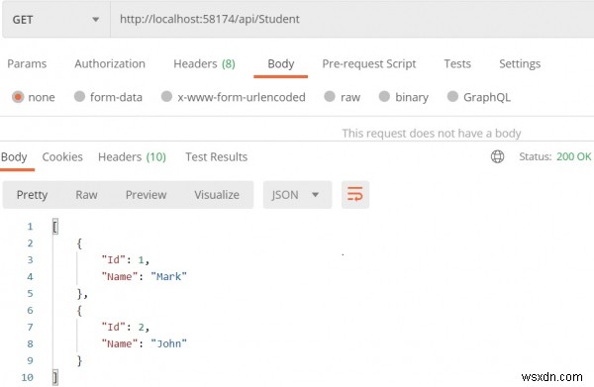Open the request Headers (8) tab
Screen dimensions: 594x387
pyautogui.click(x=204, y=63)
